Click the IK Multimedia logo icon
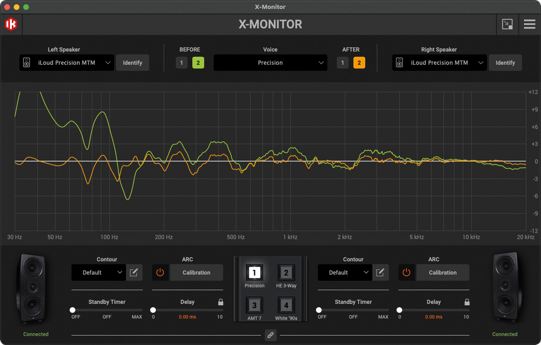The height and width of the screenshot is (345, 541). pos(11,24)
